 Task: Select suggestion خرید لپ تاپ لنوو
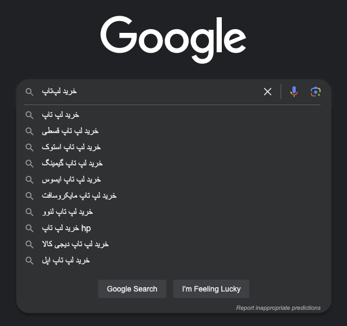pyautogui.click(x=173, y=212)
